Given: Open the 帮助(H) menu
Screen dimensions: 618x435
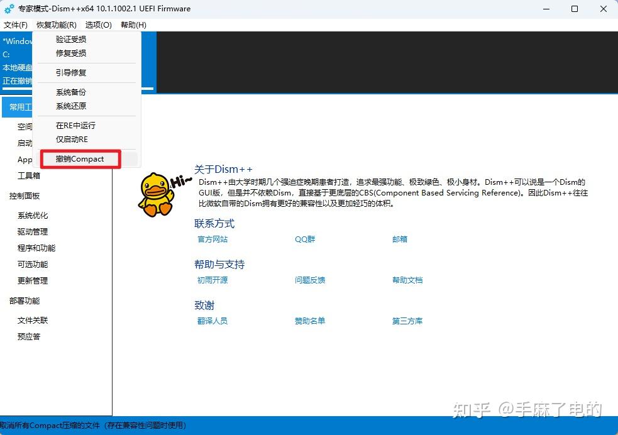Looking at the screenshot, I should 133,25.
